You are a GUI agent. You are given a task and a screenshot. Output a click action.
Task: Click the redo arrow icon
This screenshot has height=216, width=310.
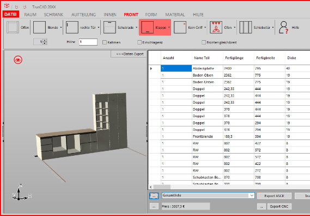[x=25, y=7]
